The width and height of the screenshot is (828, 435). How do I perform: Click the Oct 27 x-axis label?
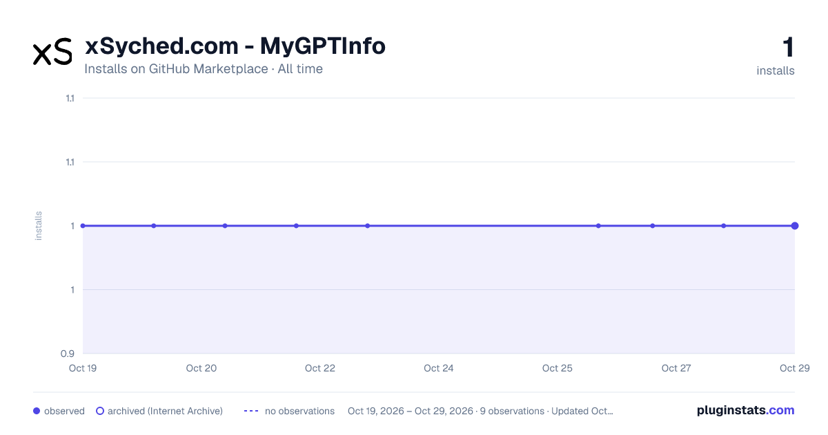pos(676,368)
